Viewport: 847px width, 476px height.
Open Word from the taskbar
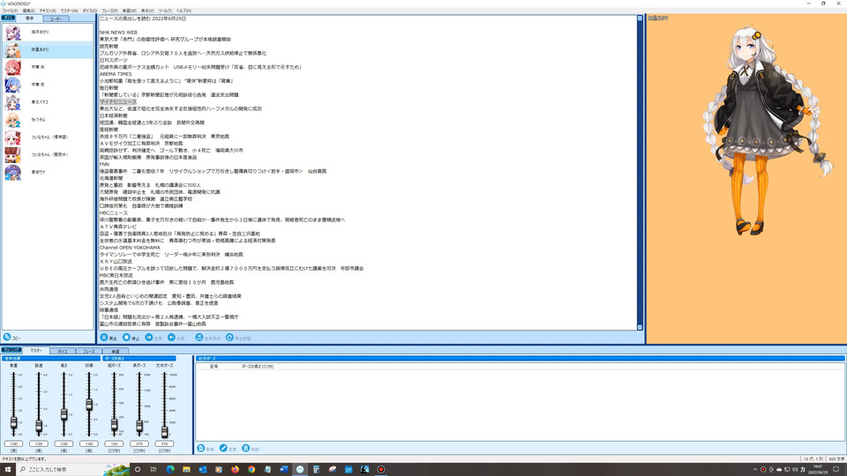pos(283,470)
